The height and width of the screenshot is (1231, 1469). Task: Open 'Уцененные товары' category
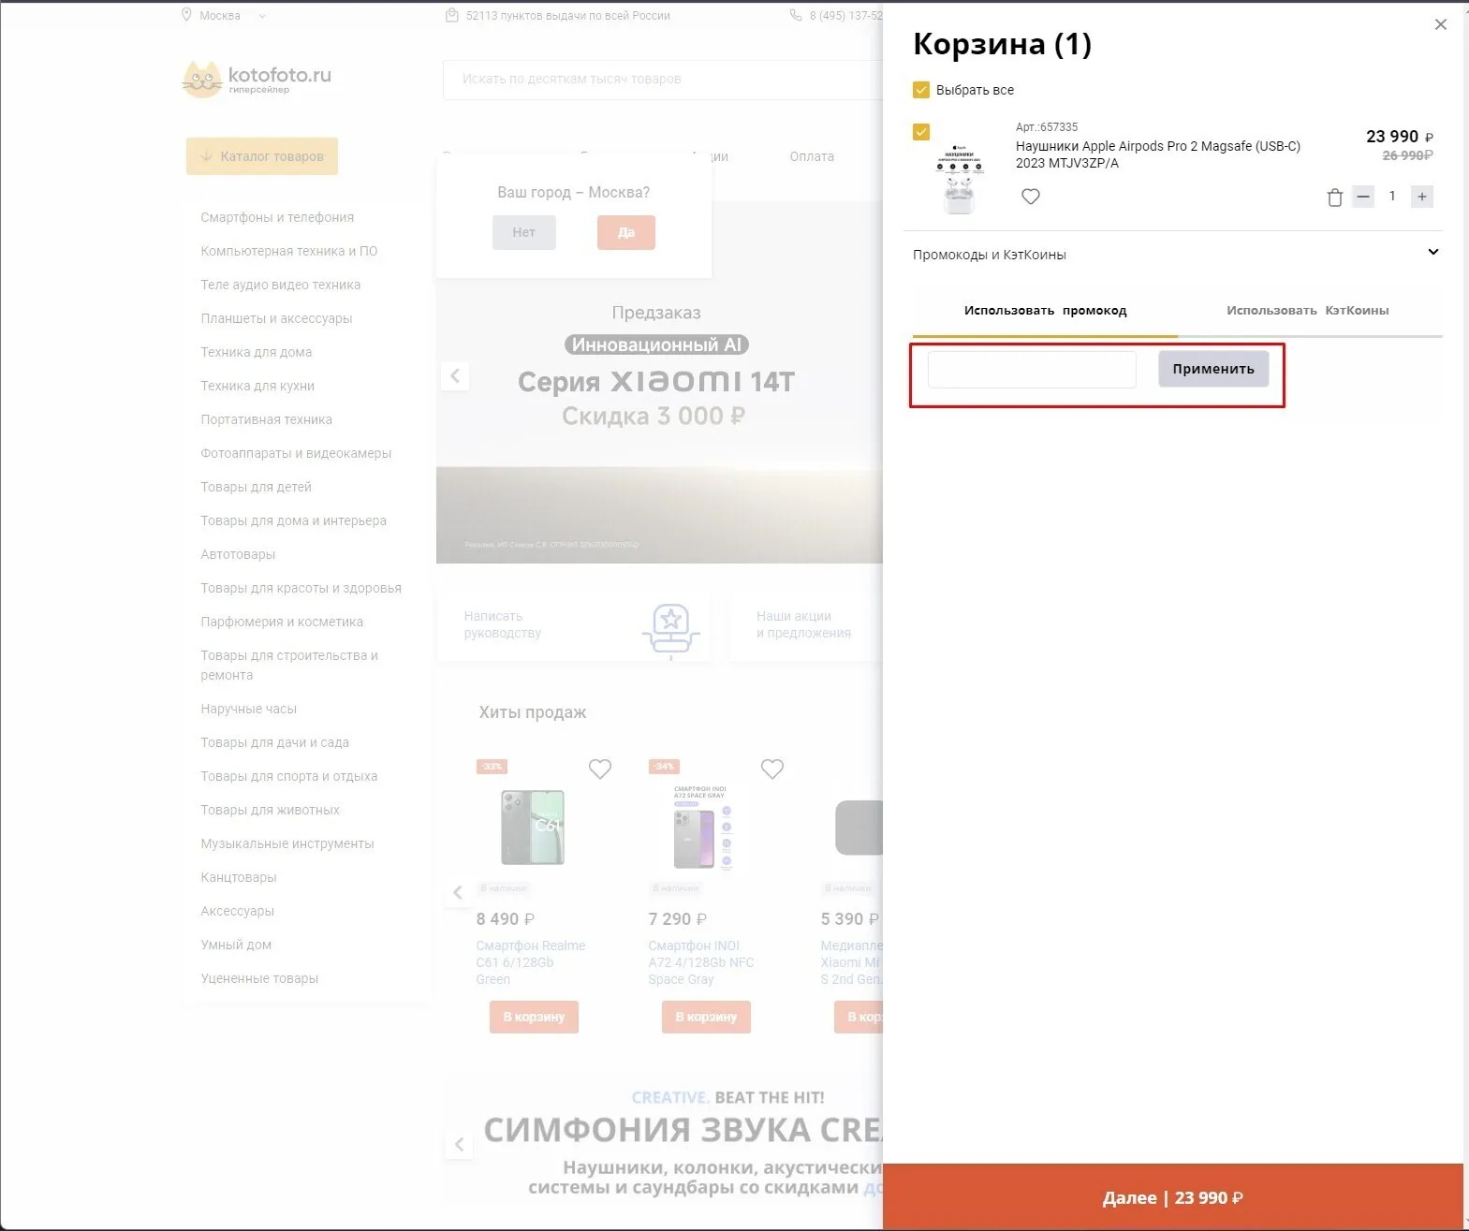259,978
